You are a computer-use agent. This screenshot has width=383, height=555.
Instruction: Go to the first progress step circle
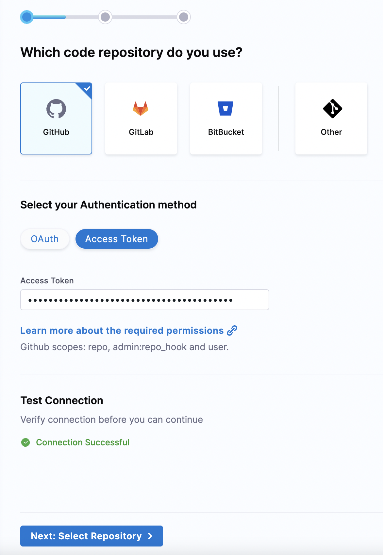(27, 17)
